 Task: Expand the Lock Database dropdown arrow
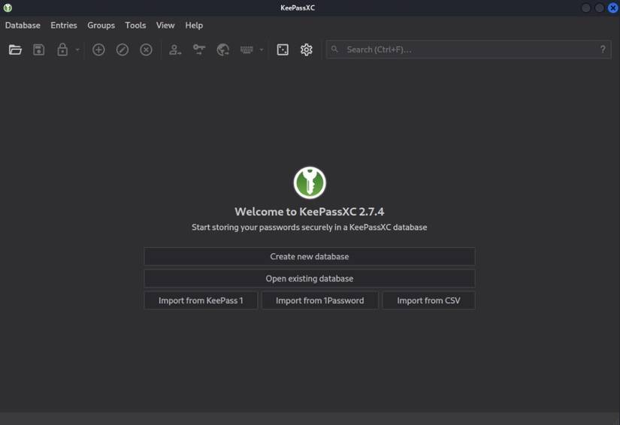(x=77, y=50)
